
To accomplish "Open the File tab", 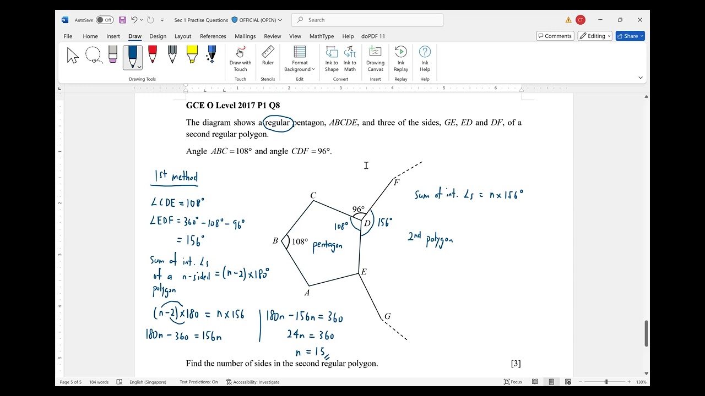I will (x=68, y=36).
